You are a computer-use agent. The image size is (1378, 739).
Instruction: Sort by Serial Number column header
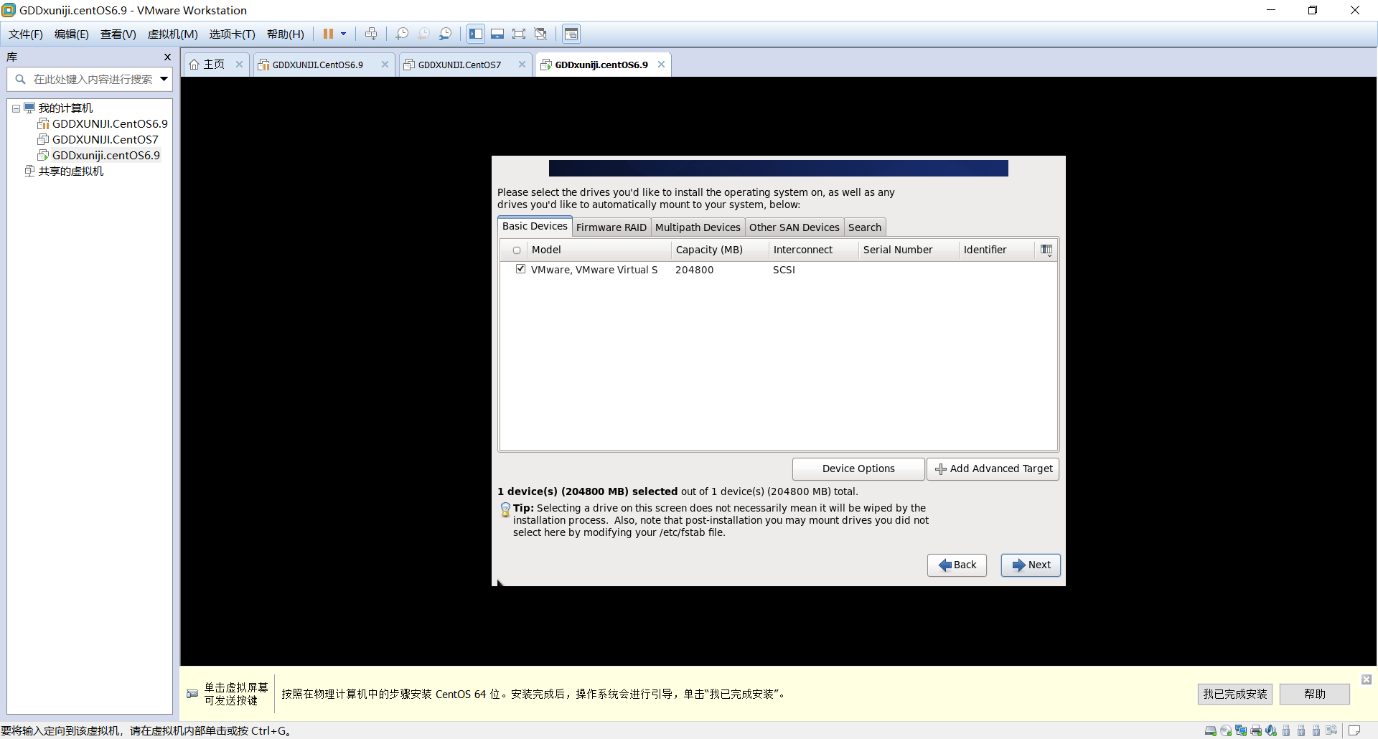pyautogui.click(x=909, y=250)
